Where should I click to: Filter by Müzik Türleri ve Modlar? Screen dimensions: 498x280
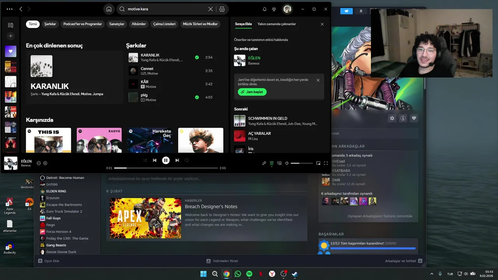[200, 24]
